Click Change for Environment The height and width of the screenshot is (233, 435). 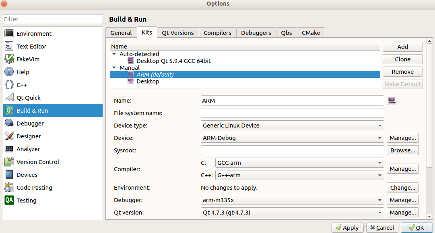[x=402, y=188]
